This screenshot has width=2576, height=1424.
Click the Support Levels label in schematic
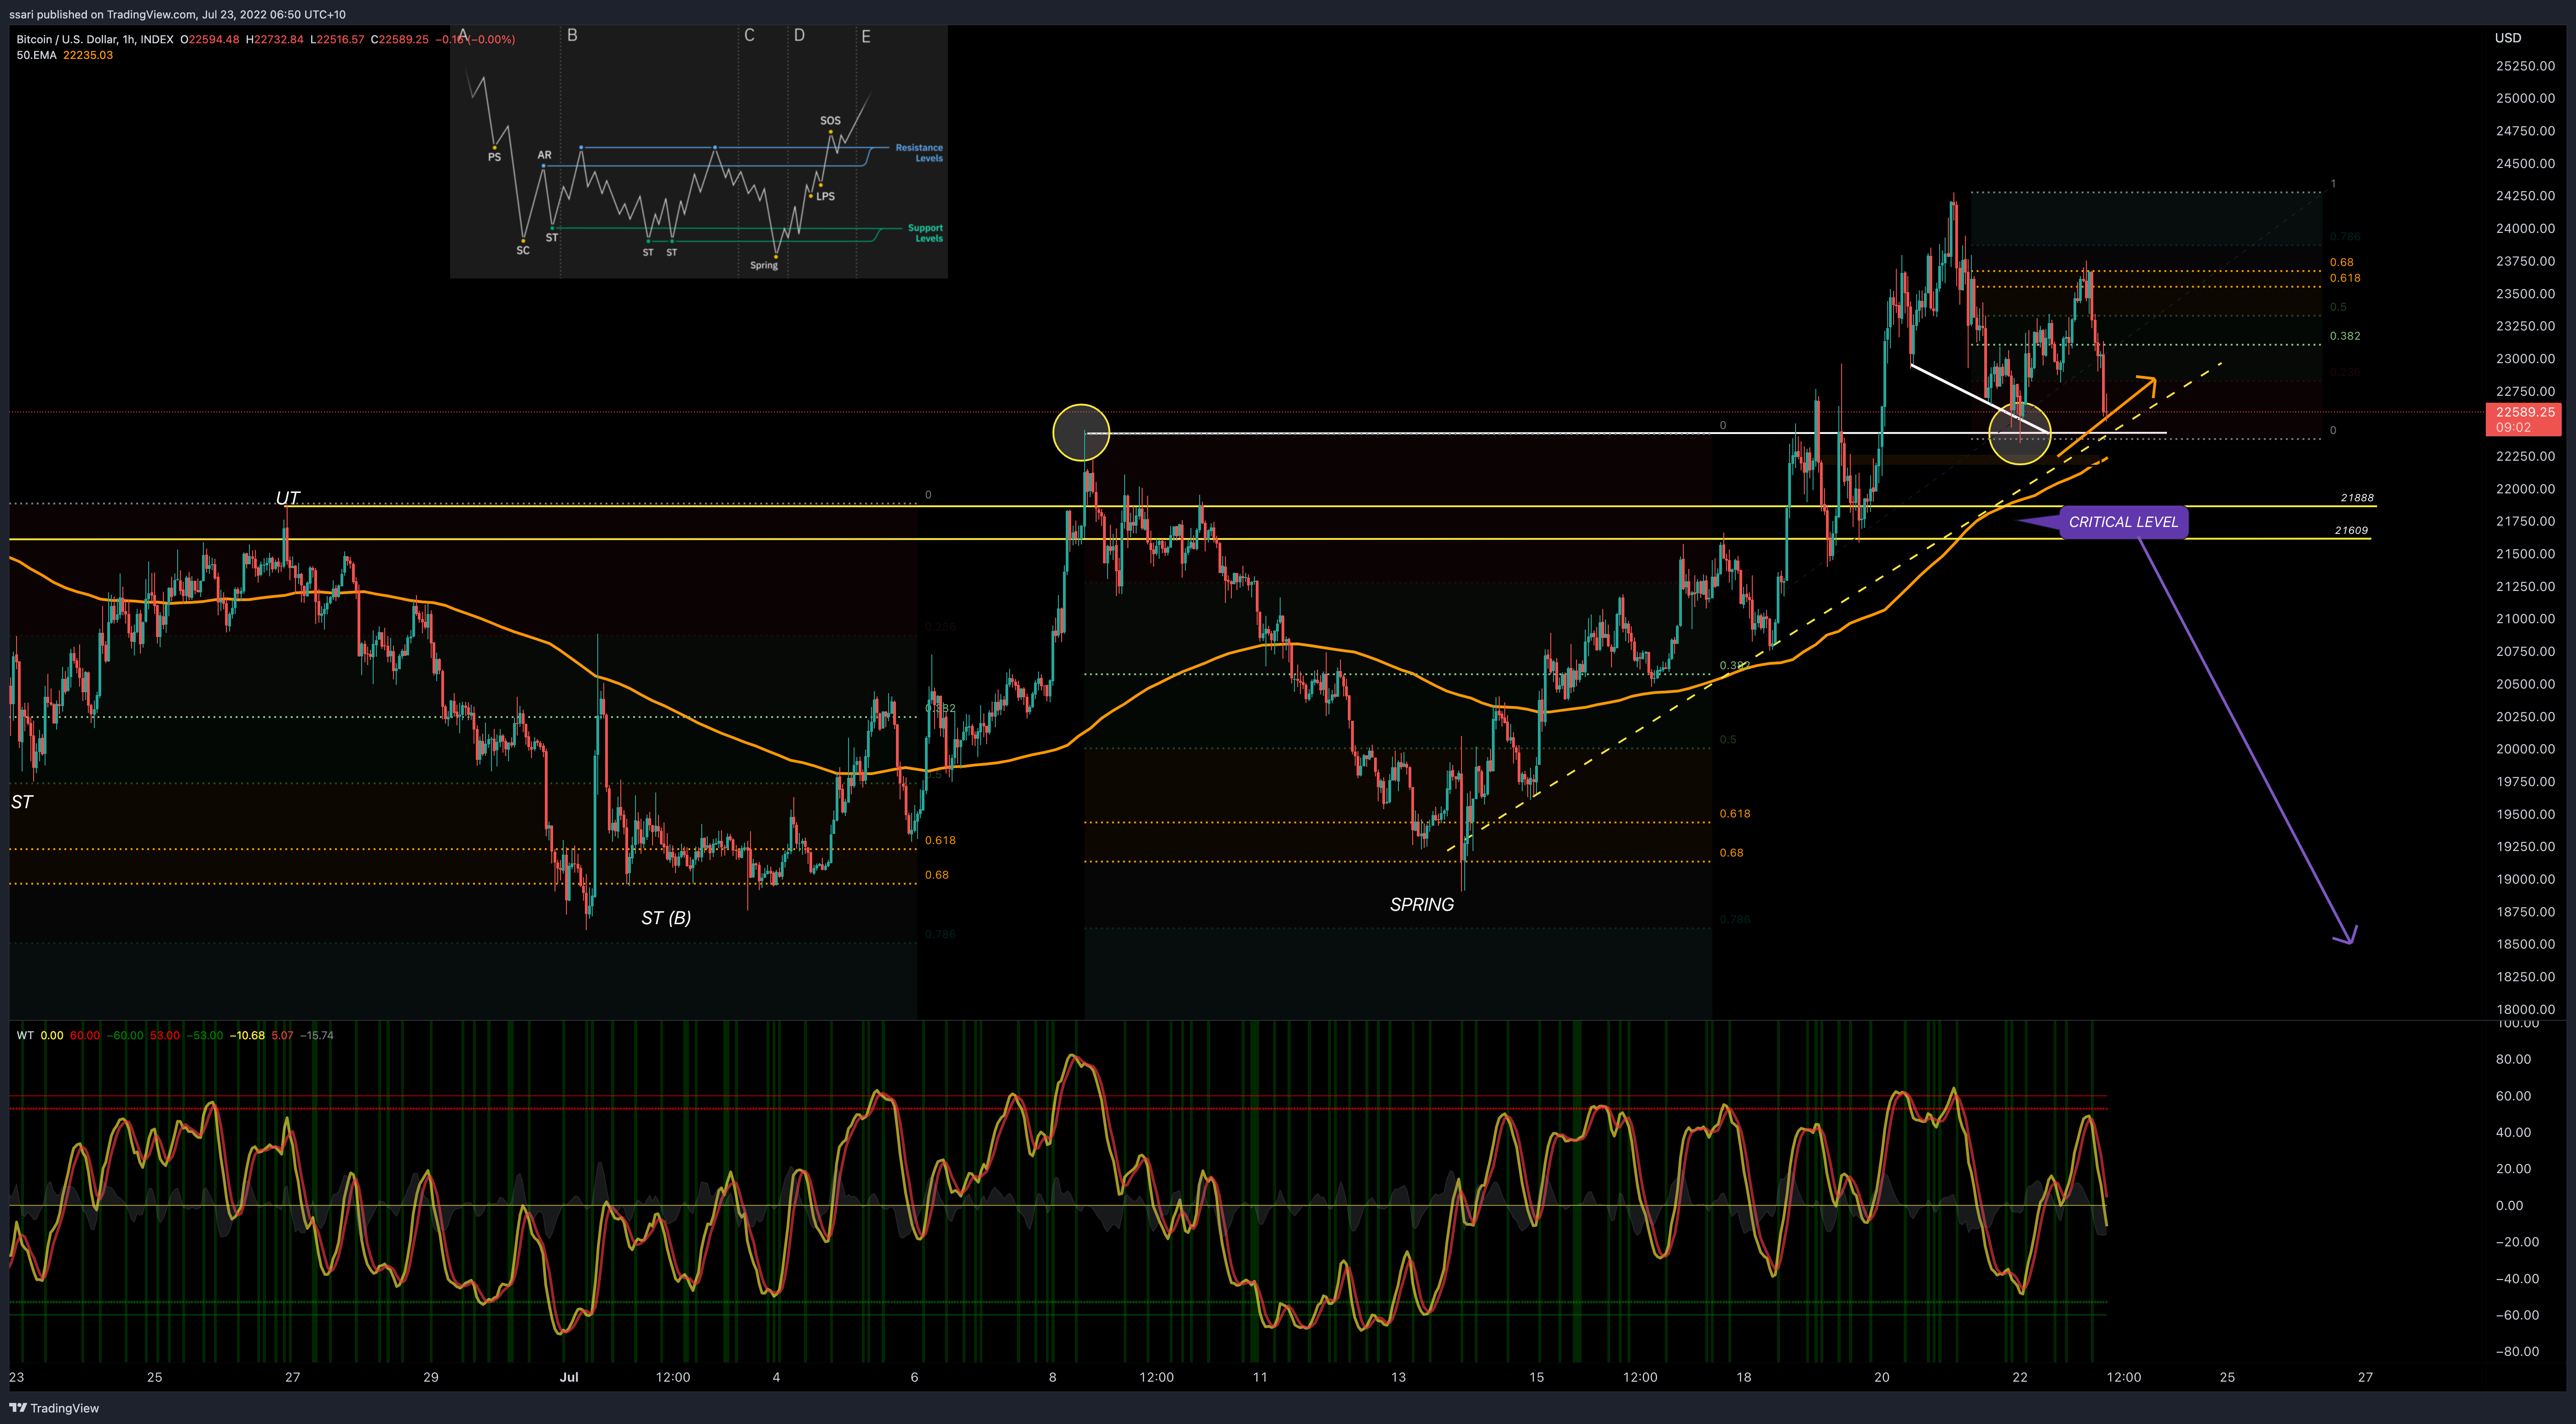pyautogui.click(x=925, y=233)
